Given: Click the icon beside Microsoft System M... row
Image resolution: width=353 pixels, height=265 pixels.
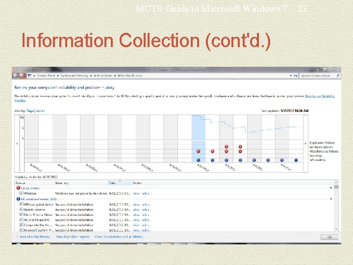Looking at the screenshot, I should pyautogui.click(x=21, y=230).
